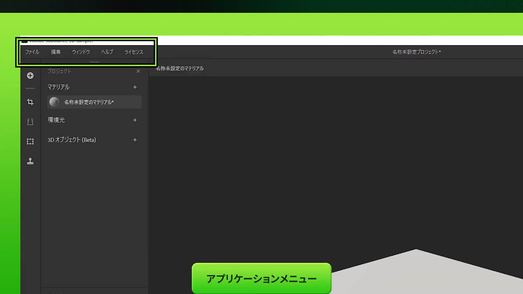This screenshot has width=523, height=294.
Task: Select the 名称未設定のマテリアル* item
Action: 94,102
